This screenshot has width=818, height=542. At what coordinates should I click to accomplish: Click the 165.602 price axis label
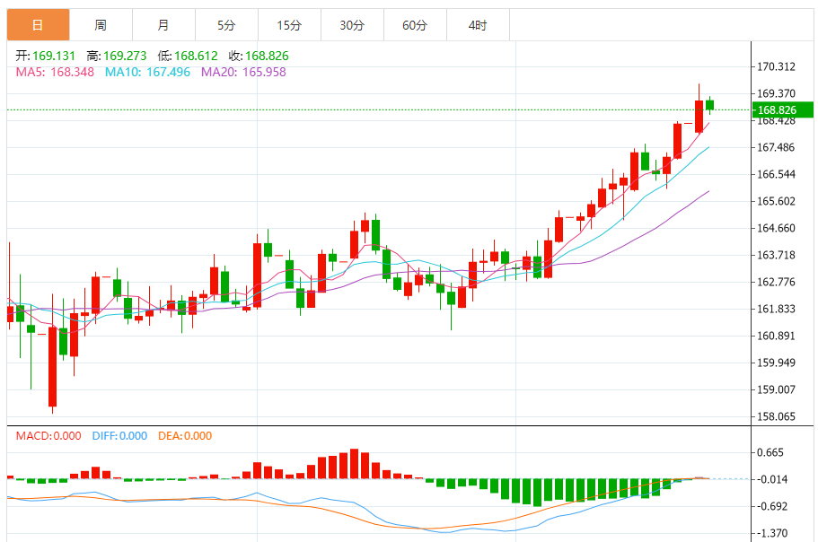(777, 201)
